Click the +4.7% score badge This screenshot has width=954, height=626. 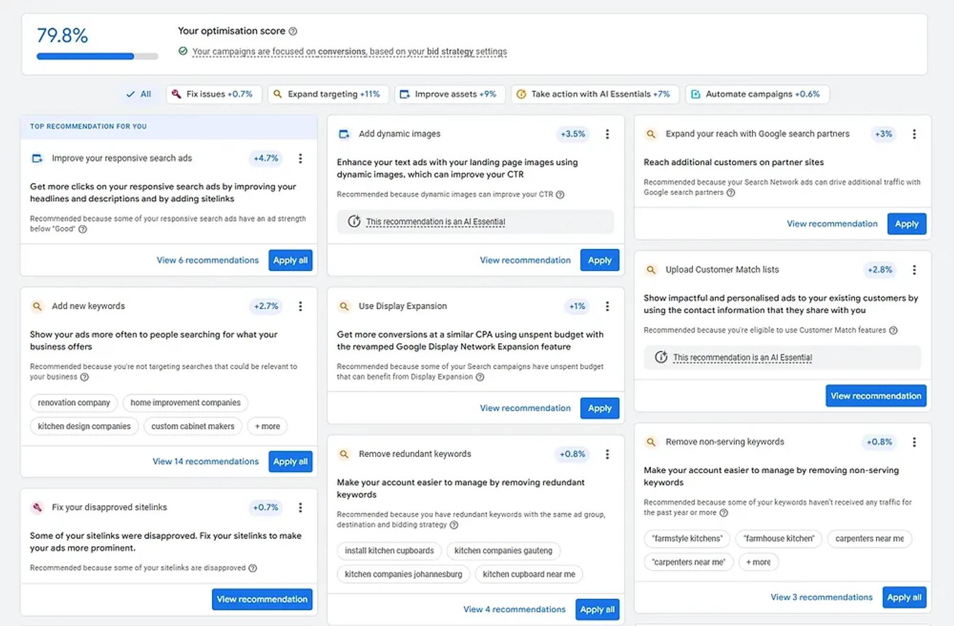266,158
